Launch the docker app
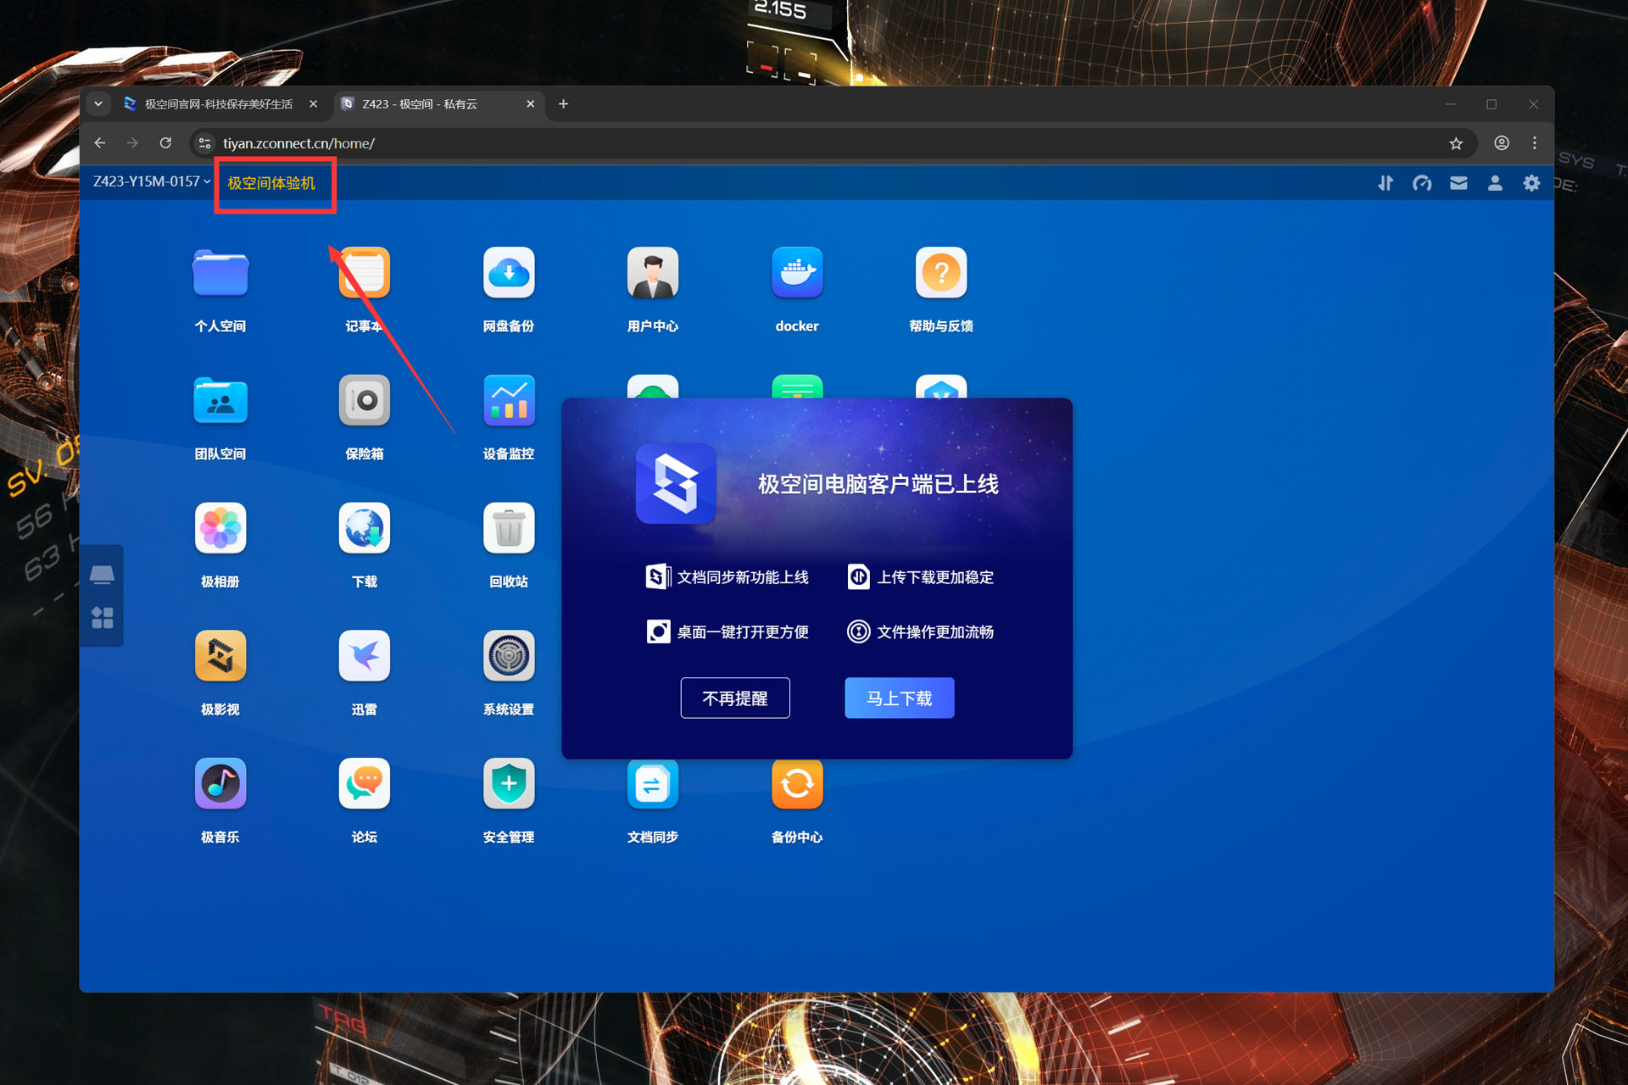Viewport: 1628px width, 1085px height. coord(797,273)
